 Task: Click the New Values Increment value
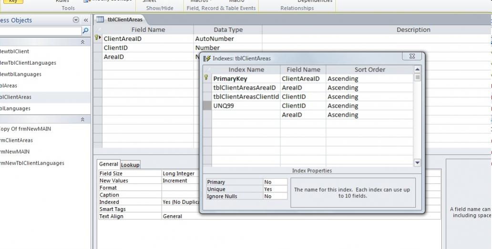(x=180, y=181)
